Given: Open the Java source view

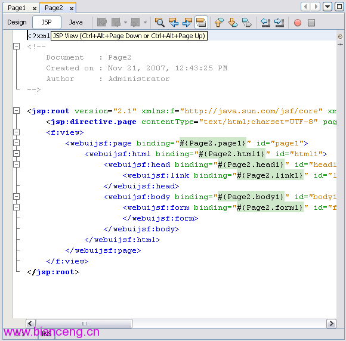Looking at the screenshot, I should point(76,22).
